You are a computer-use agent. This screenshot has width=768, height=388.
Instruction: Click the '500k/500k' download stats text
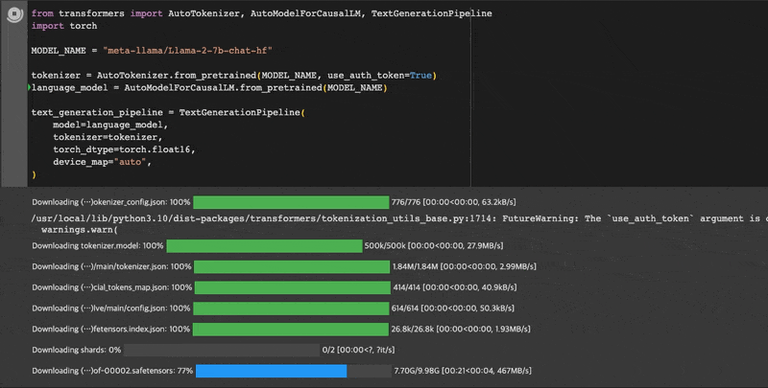(434, 246)
